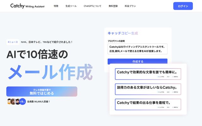Click the プロダクトの説明 input field
202x126 pixels.
(138, 49)
